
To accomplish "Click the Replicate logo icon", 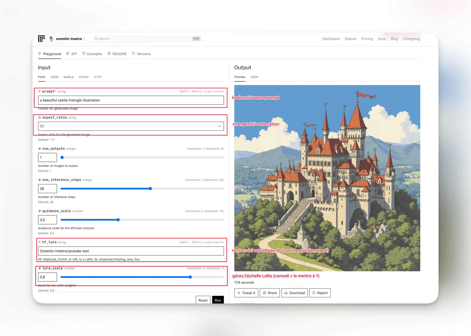I will [41, 39].
